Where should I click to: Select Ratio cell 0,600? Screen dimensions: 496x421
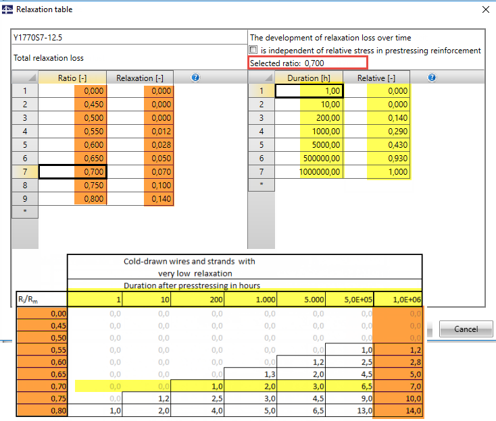[x=72, y=145]
